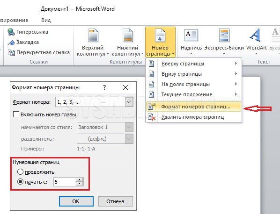
Task: Open the Нижний колонтитул footer icon
Action: (x=128, y=36)
